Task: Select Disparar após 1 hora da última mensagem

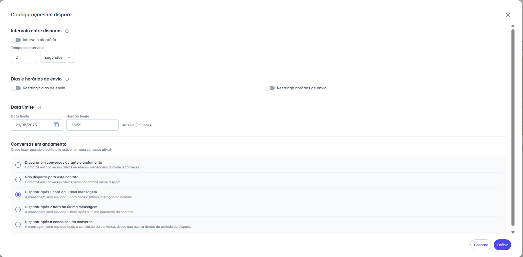Action: pos(18,195)
